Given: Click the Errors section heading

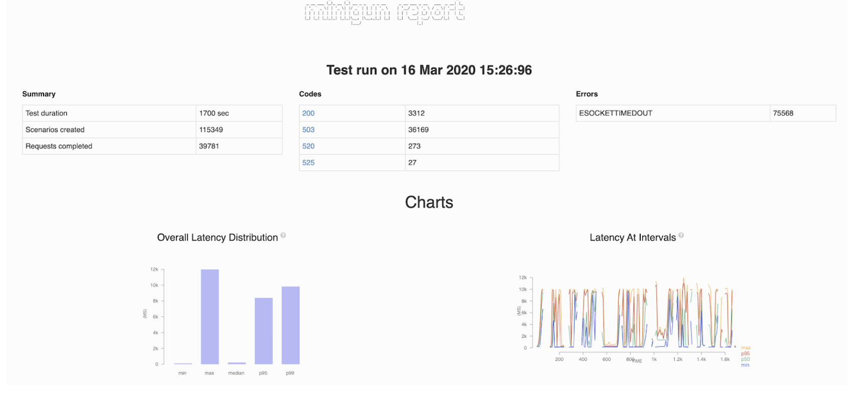Looking at the screenshot, I should (x=587, y=94).
